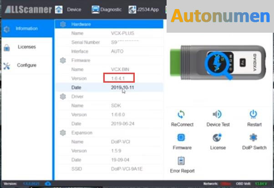Click the OBD Volt reading in the status bar
The width and height of the screenshot is (274, 188).
261,183
